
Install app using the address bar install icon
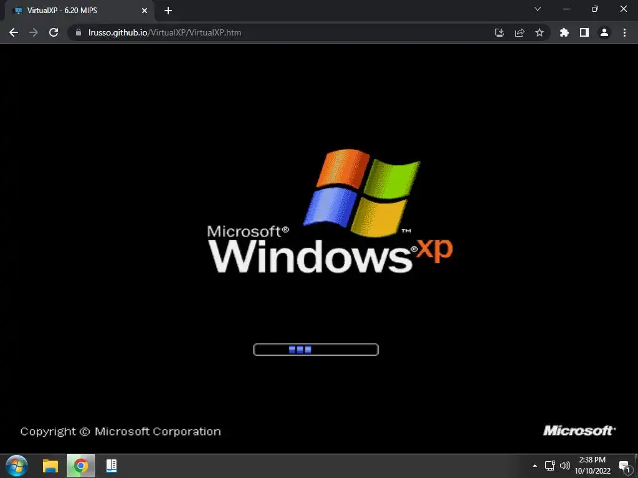(499, 32)
